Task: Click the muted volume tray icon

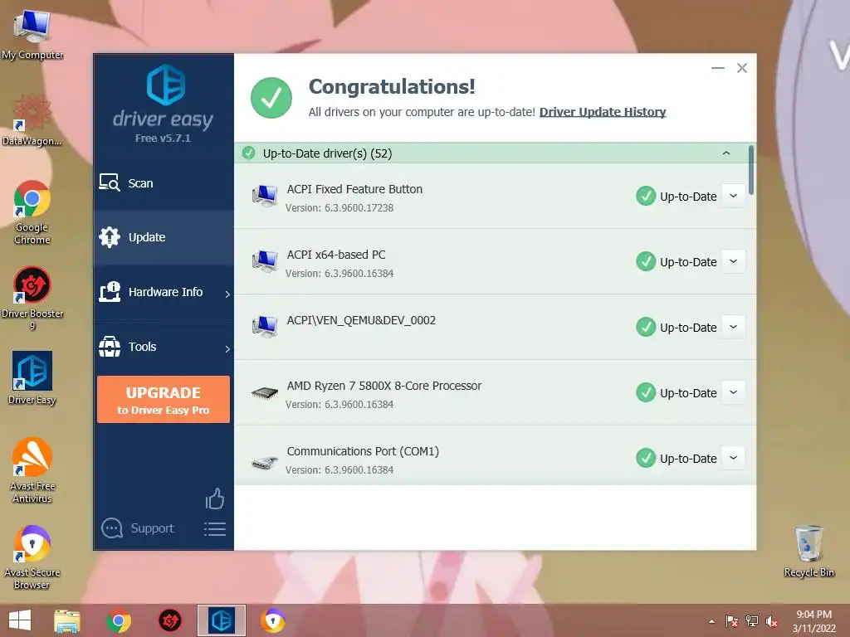Action: pyautogui.click(x=771, y=621)
